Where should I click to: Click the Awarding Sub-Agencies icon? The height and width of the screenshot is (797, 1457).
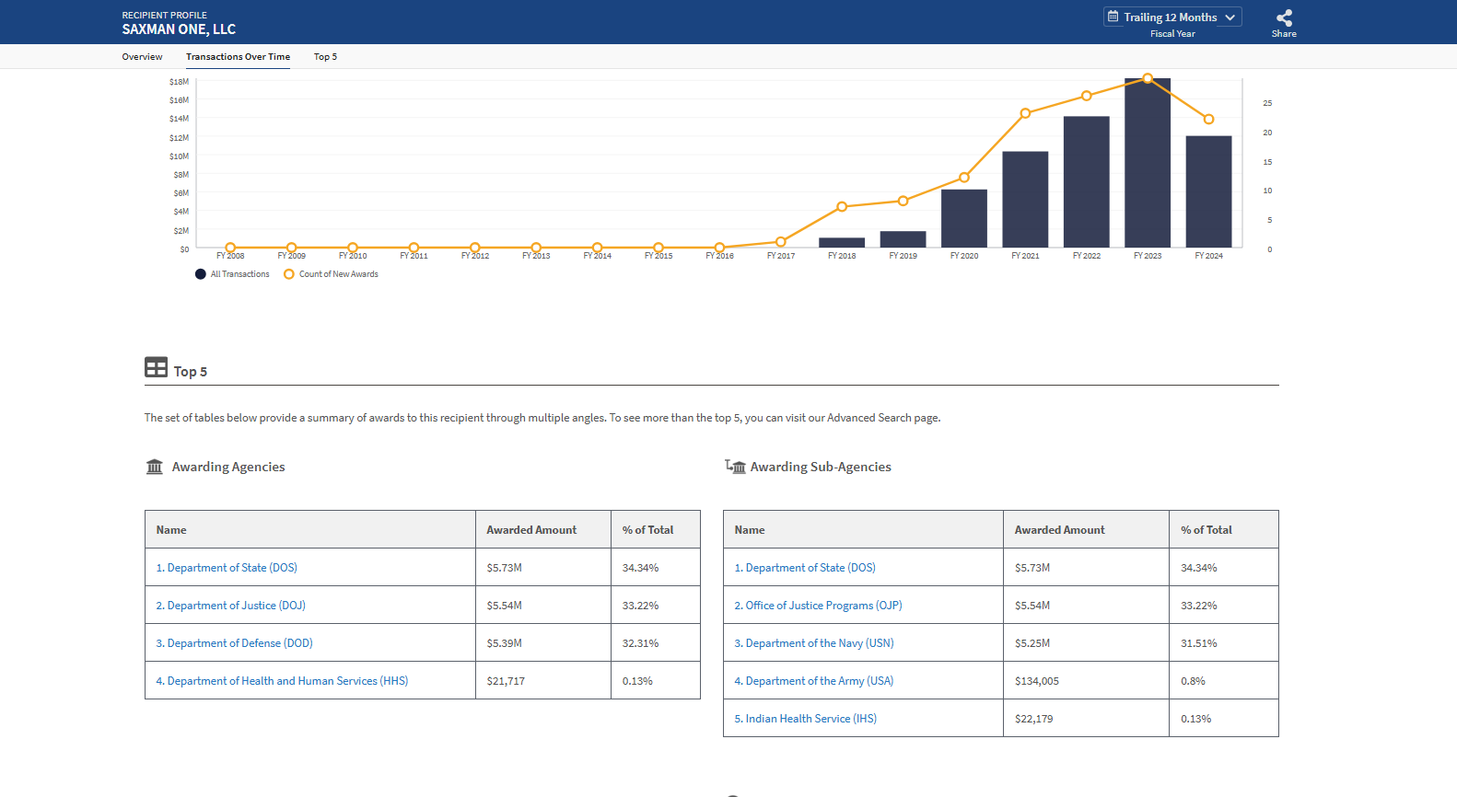point(735,467)
